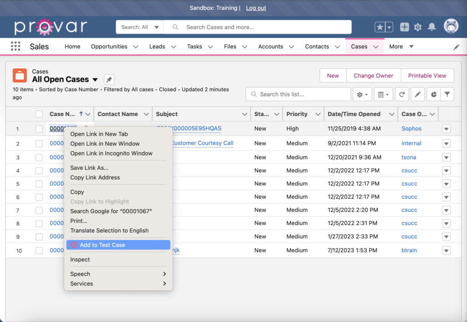Pin the All Open Cases list view
The width and height of the screenshot is (467, 322).
click(x=109, y=79)
